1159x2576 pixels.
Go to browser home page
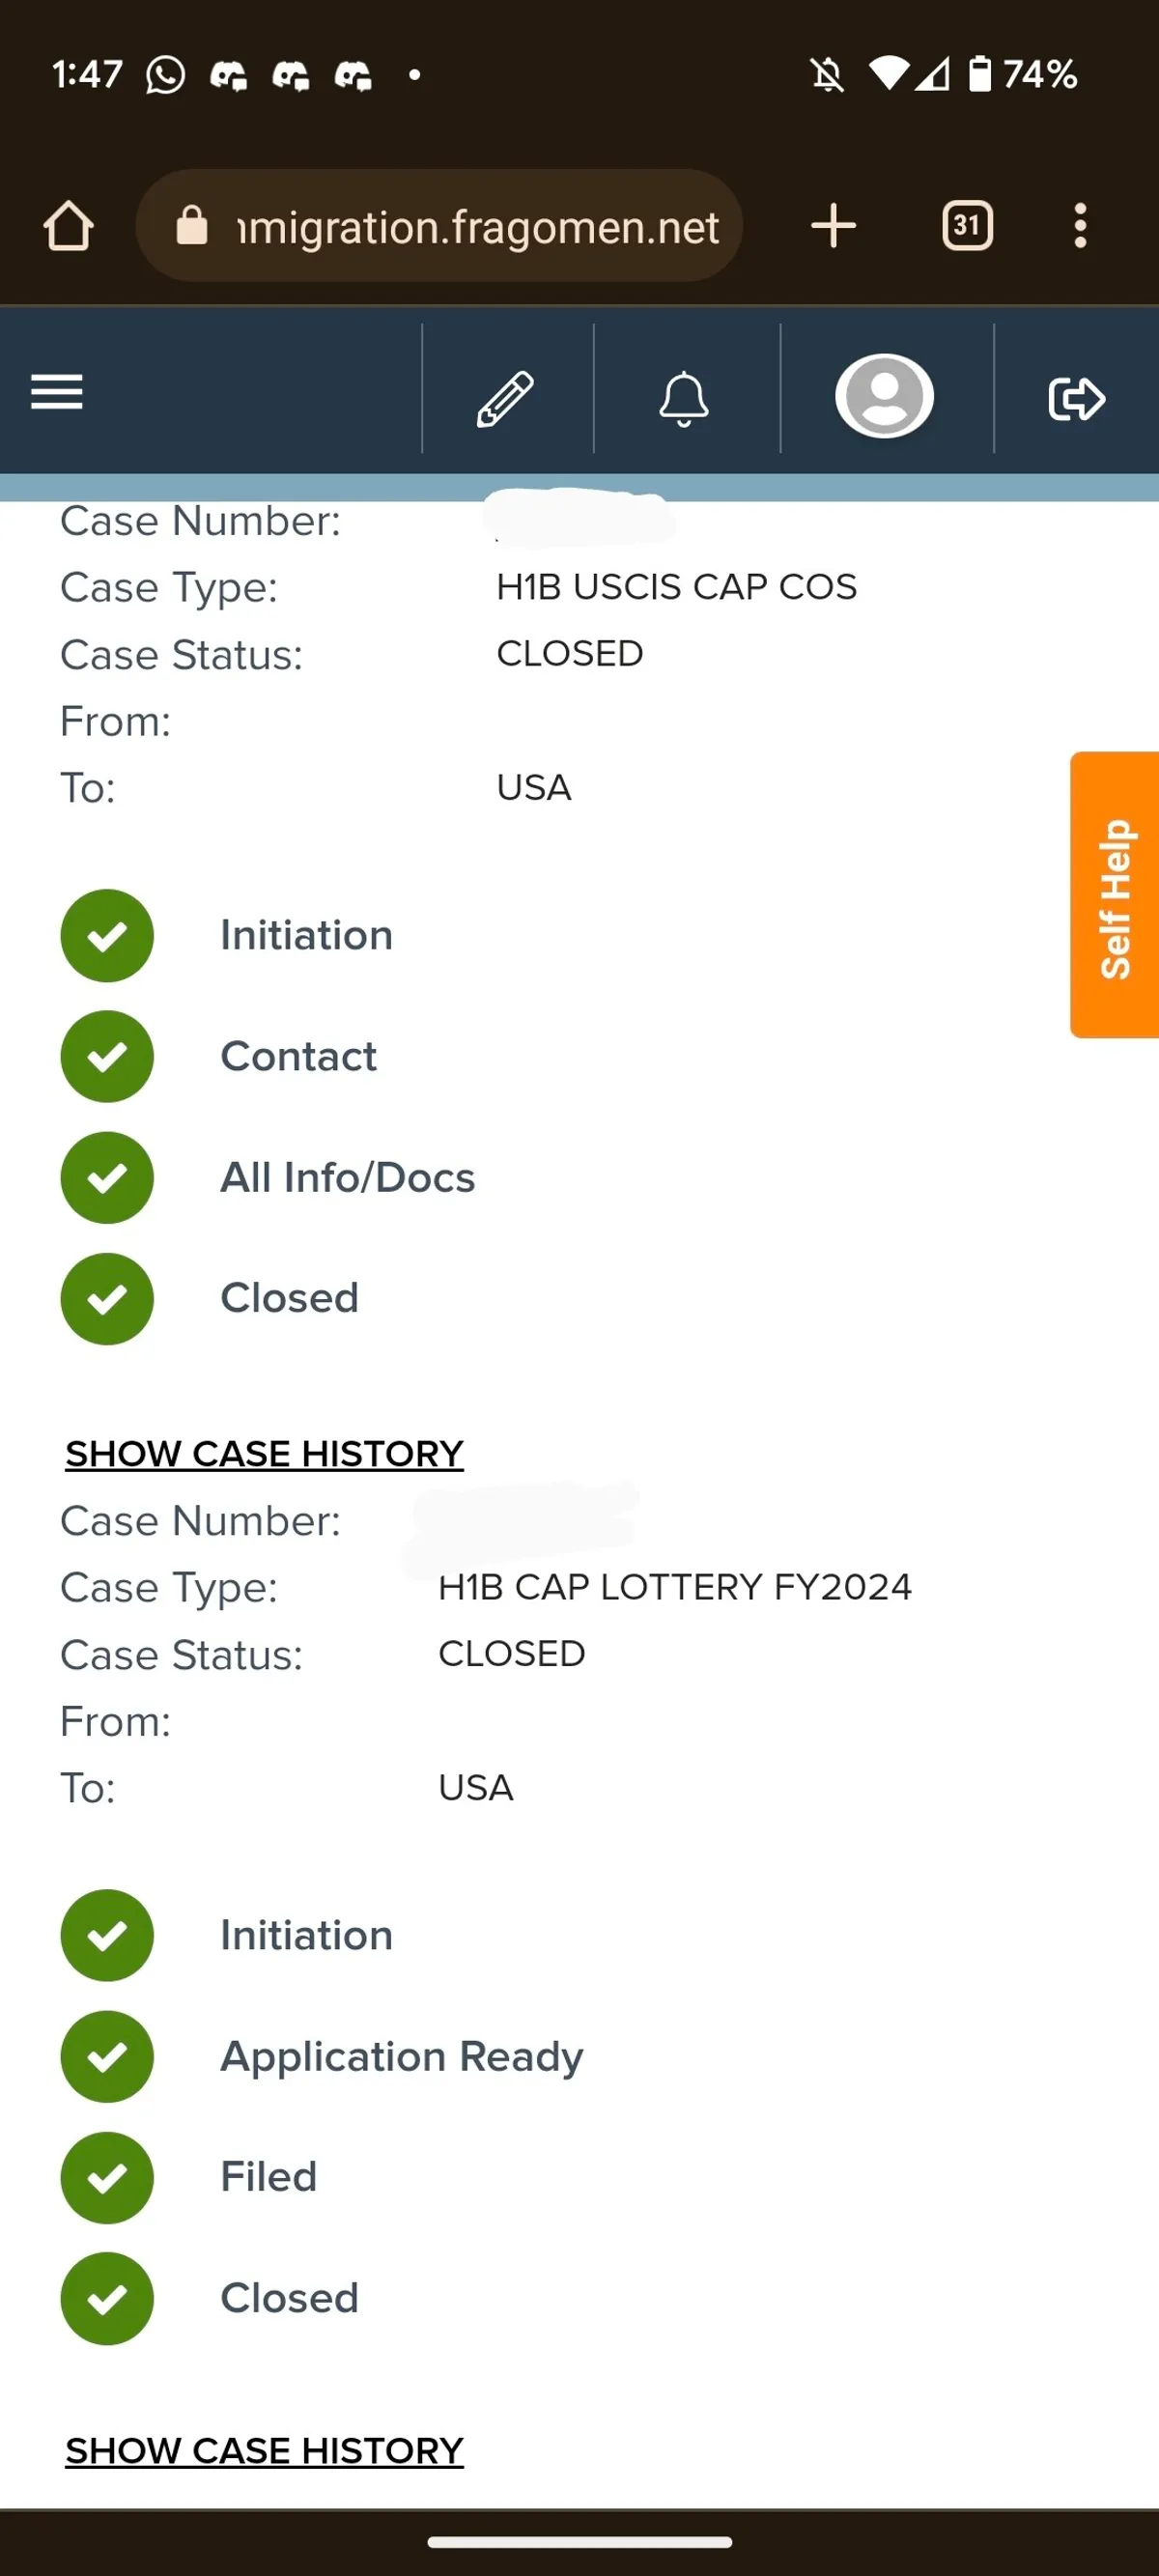point(68,226)
